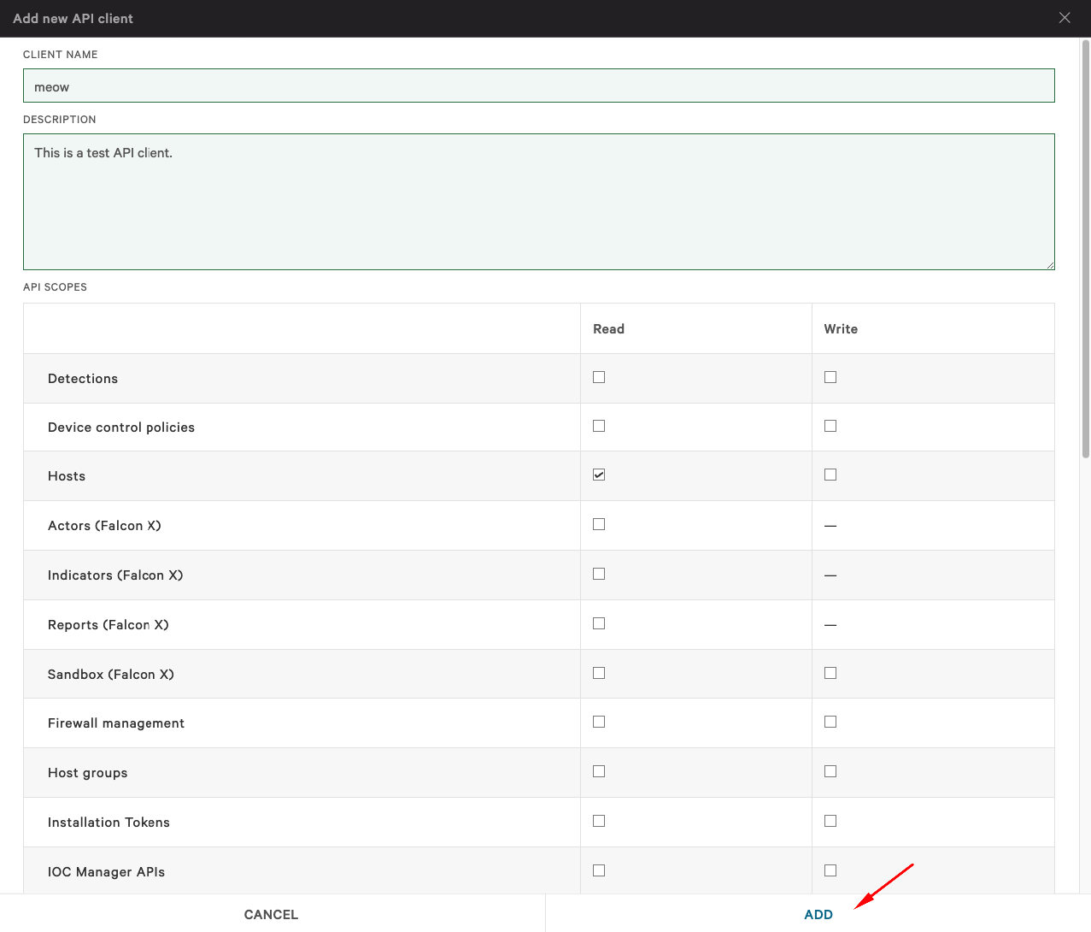Screen dimensions: 1091x932
Task: Click the Device control policies label
Action: (121, 428)
